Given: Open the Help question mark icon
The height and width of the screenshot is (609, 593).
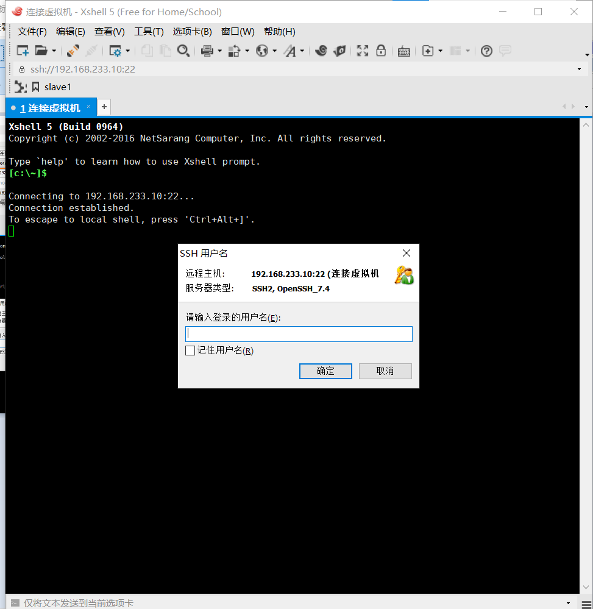Looking at the screenshot, I should pos(486,51).
